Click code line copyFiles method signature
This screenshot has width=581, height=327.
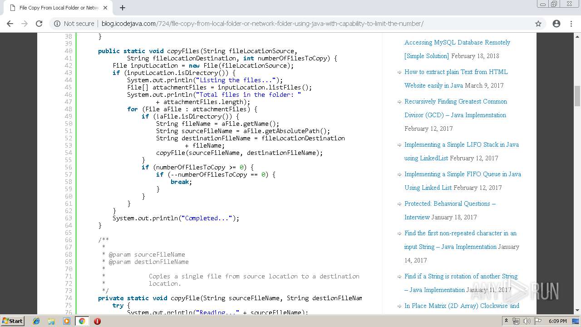198,51
